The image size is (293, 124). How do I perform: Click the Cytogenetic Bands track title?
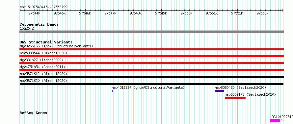39,24
